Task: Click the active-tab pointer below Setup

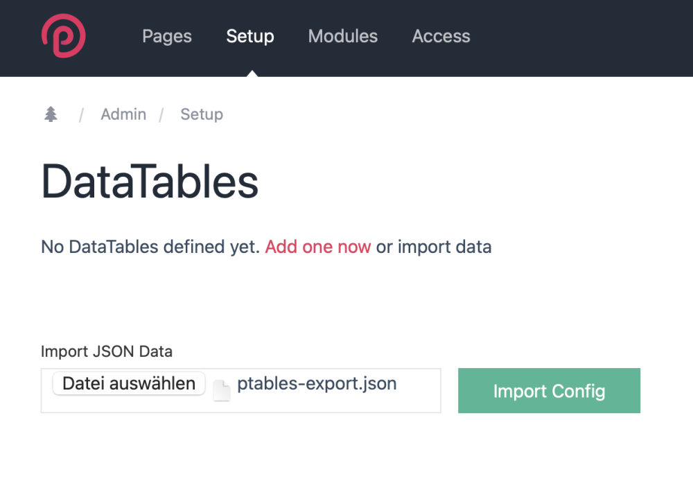Action: [x=251, y=73]
